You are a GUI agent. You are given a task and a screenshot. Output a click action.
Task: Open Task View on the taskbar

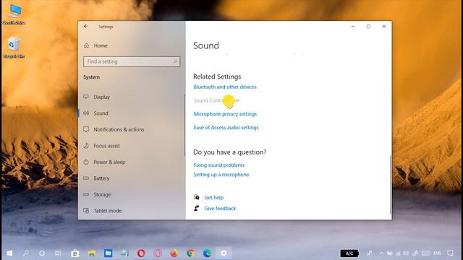58,253
